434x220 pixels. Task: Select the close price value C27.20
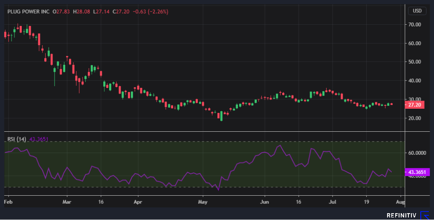pos(121,12)
